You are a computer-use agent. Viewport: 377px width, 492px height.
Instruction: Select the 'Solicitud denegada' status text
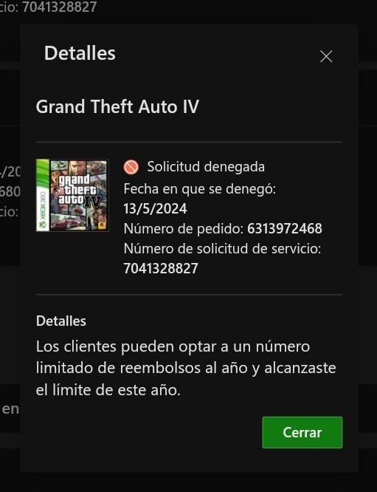[x=206, y=167]
